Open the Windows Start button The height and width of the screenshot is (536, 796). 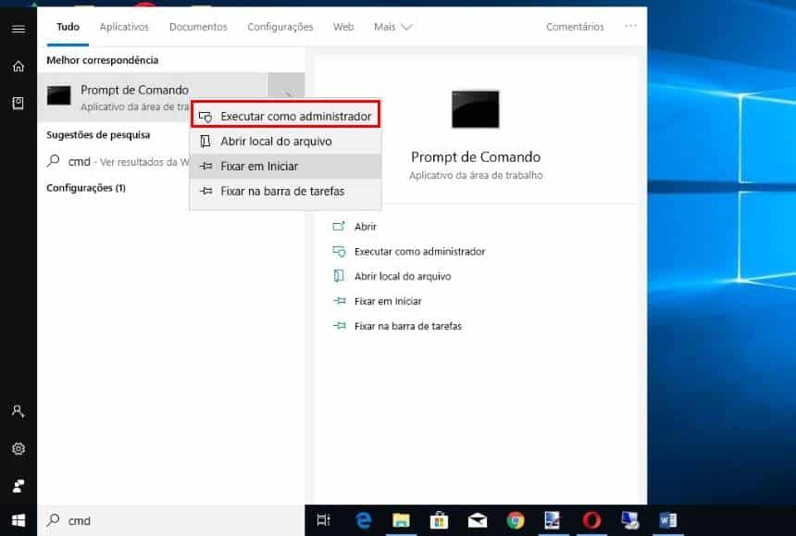tap(19, 520)
